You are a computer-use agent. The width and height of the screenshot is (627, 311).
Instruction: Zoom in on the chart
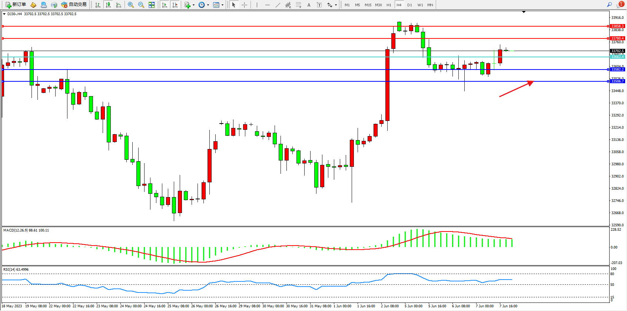pyautogui.click(x=131, y=5)
